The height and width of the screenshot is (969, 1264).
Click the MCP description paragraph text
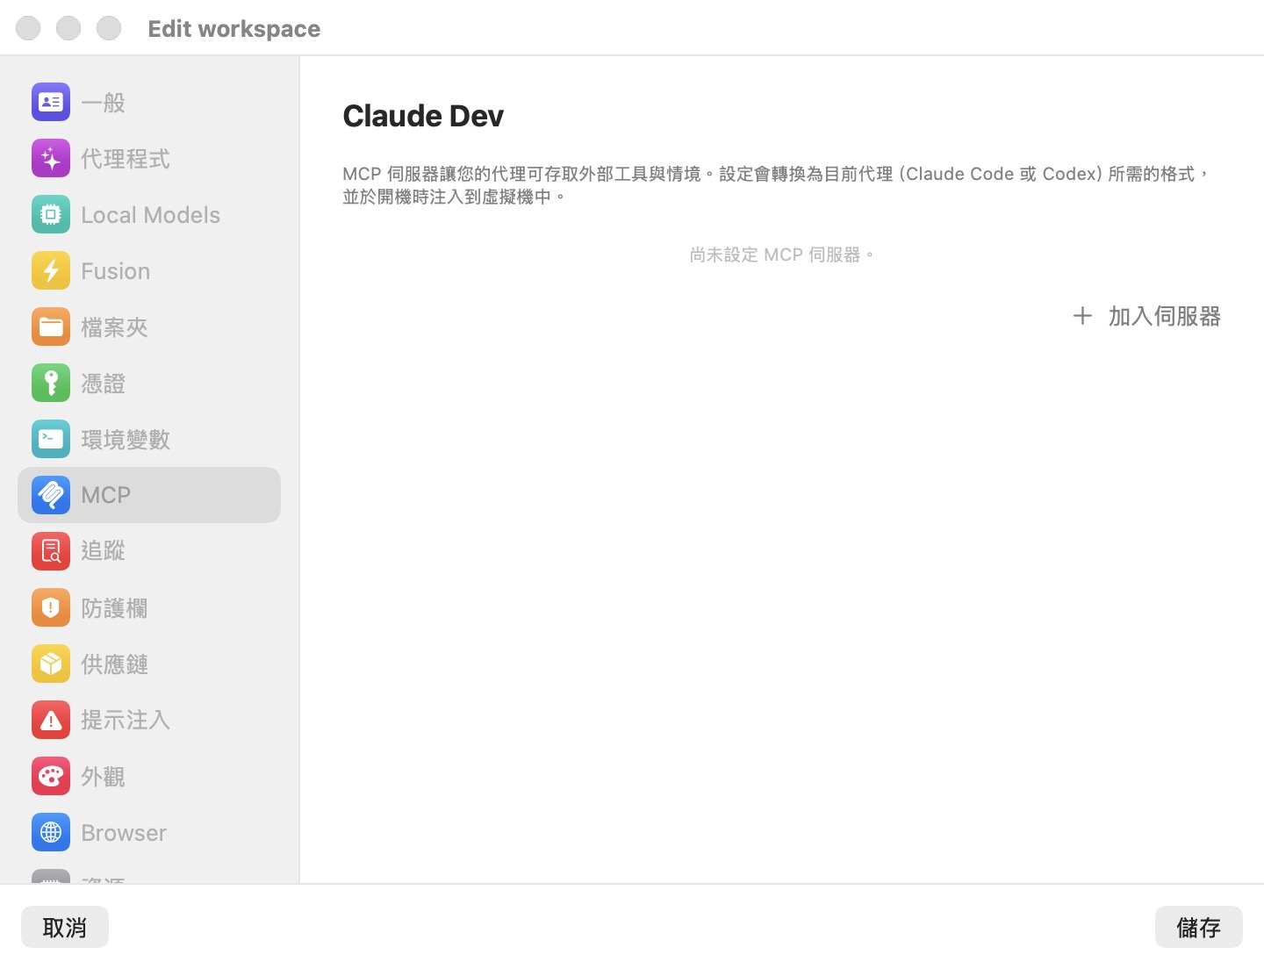(777, 185)
